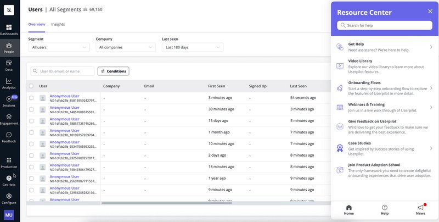Open the Last seen 180 days dropdown

193,47
